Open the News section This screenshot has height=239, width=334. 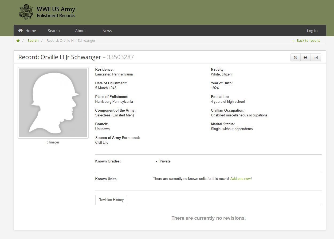[x=107, y=31]
